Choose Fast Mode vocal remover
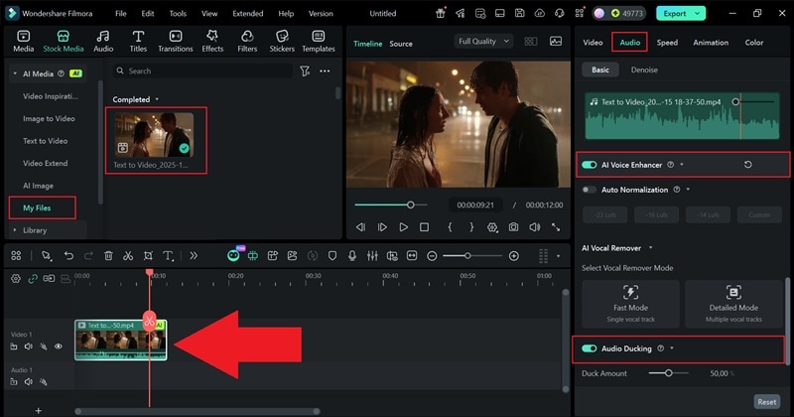 pos(630,304)
